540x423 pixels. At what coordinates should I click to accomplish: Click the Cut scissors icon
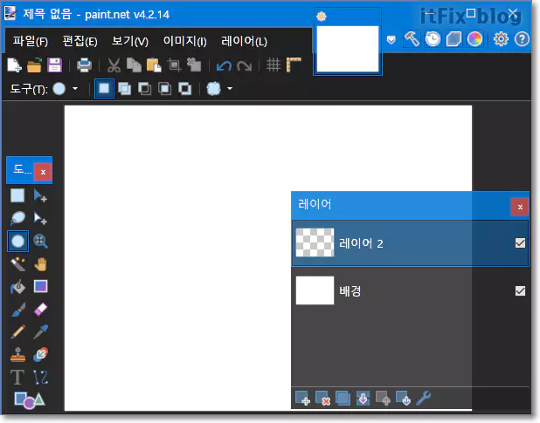tap(114, 65)
